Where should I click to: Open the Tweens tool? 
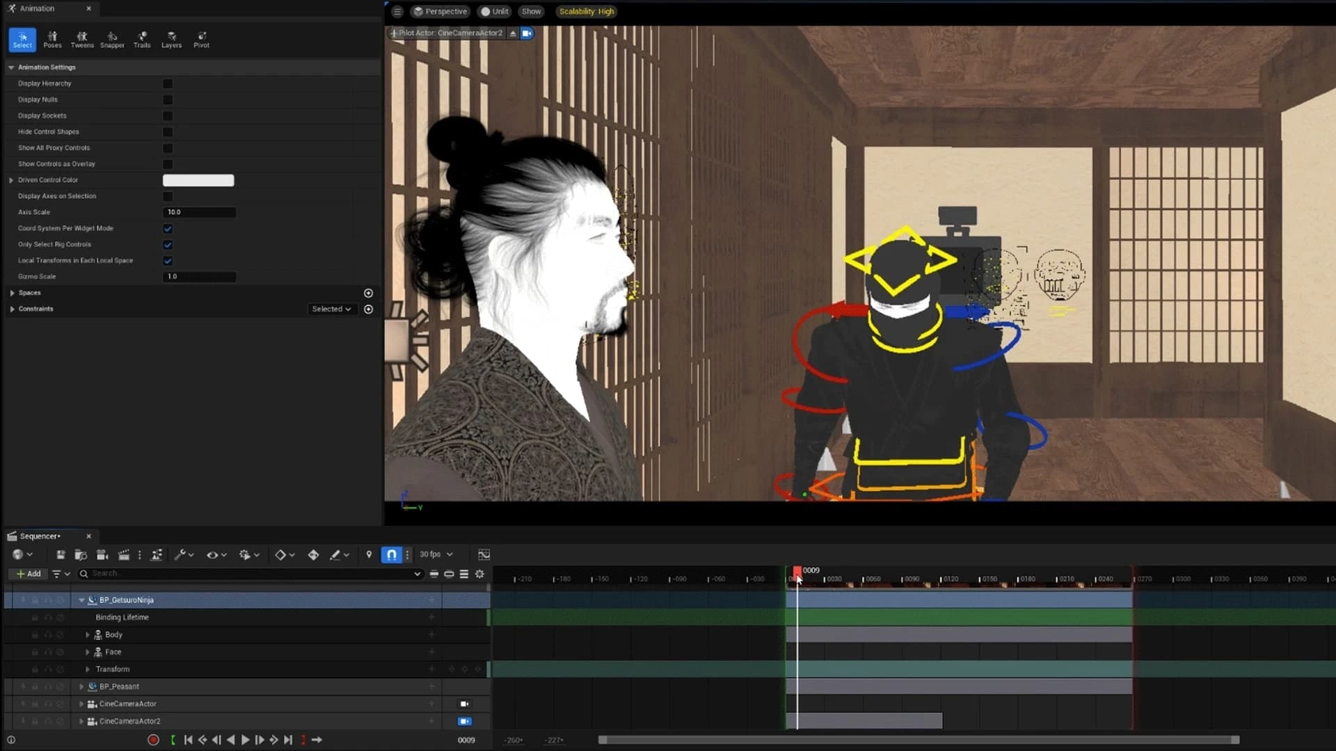click(x=82, y=38)
